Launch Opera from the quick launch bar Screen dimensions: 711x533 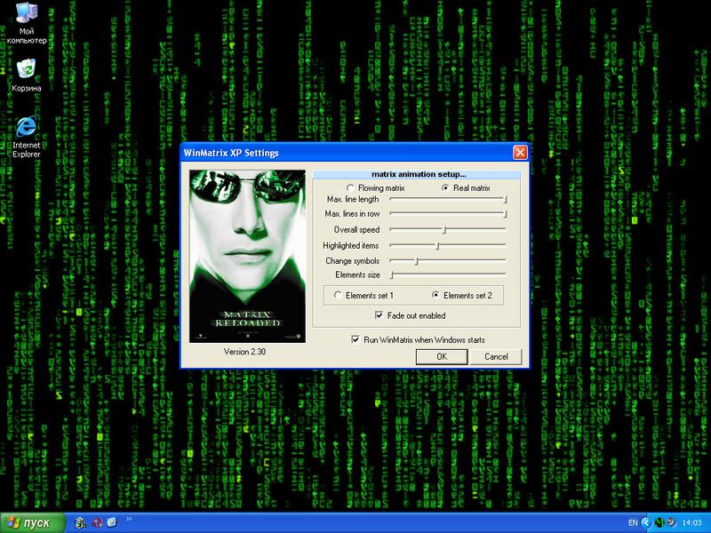point(97,522)
